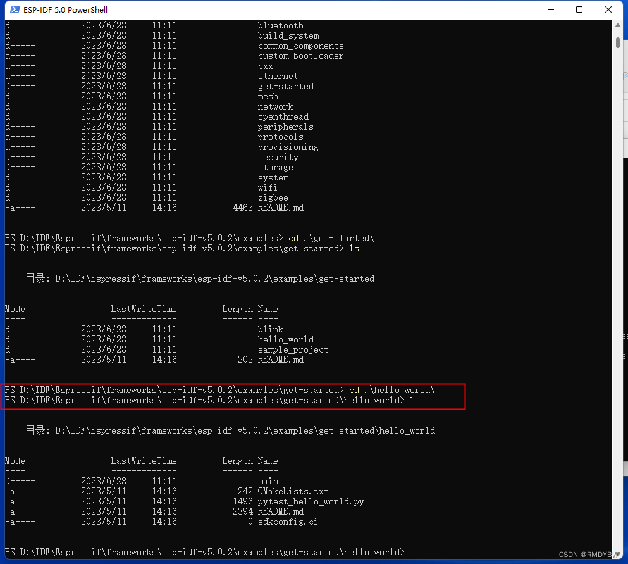Close the ESP-IDF 5.0 PowerShell window
Screen dimensions: 628x564
click(x=608, y=9)
